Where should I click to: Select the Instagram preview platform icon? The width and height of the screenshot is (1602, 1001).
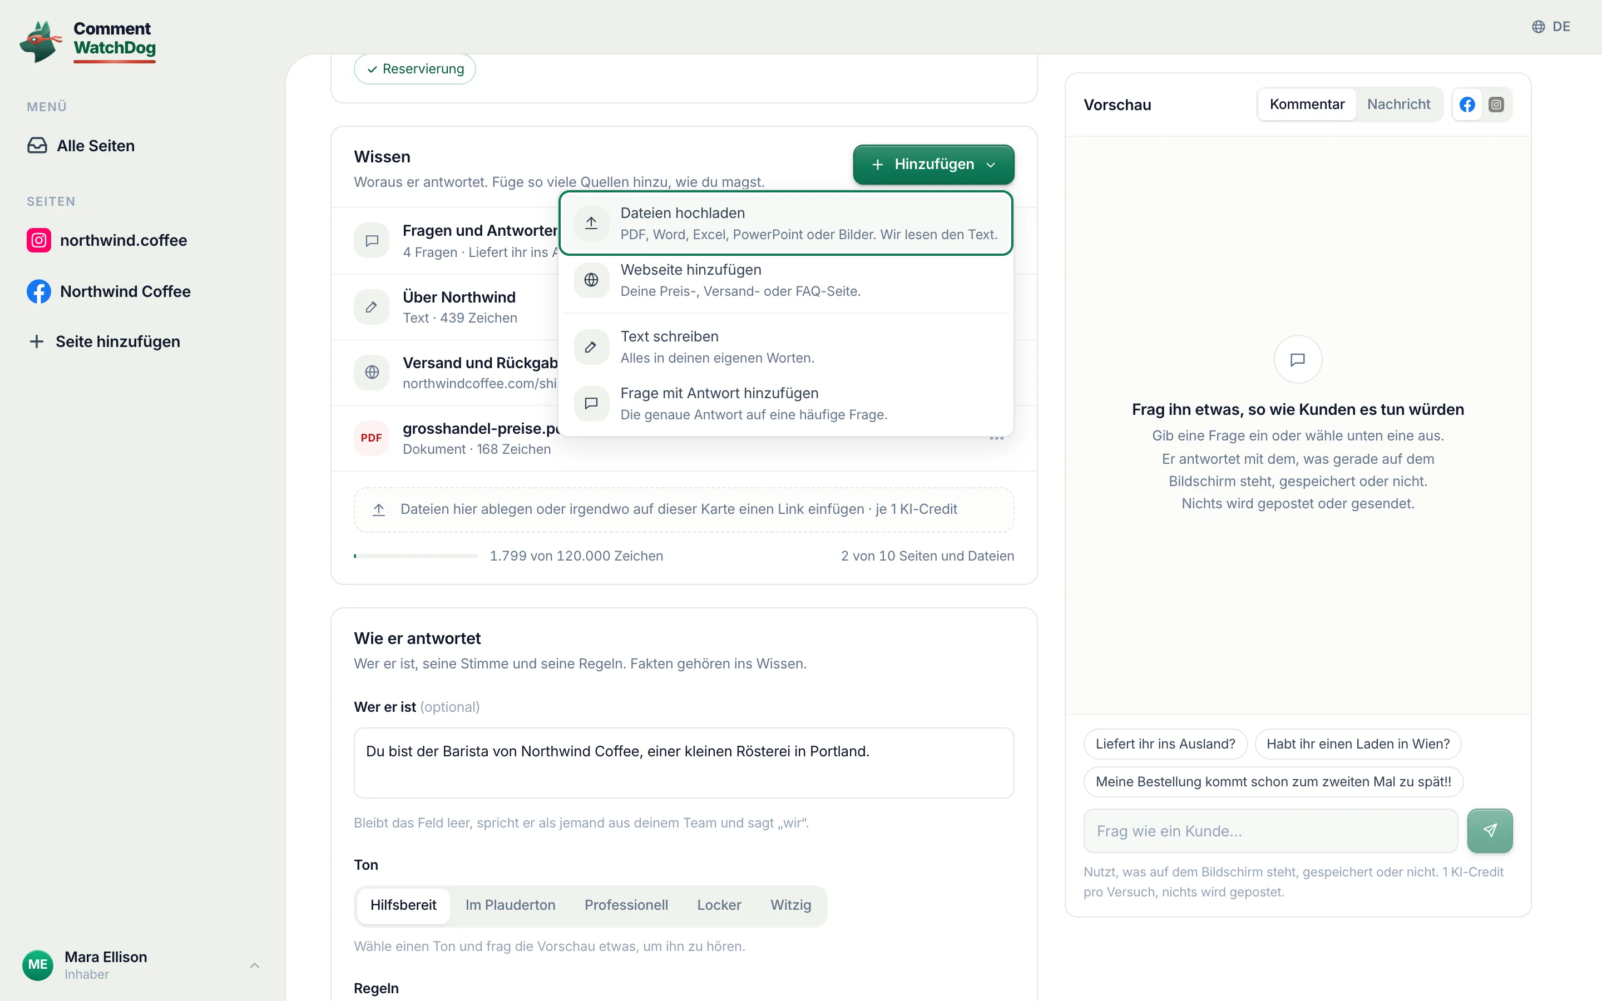pos(1496,105)
